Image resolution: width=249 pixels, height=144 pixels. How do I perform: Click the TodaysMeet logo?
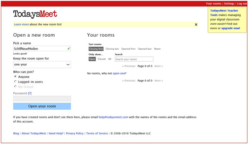(x=35, y=14)
